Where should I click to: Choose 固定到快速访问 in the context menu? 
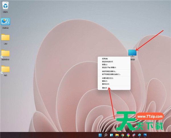pyautogui.click(x=107, y=62)
